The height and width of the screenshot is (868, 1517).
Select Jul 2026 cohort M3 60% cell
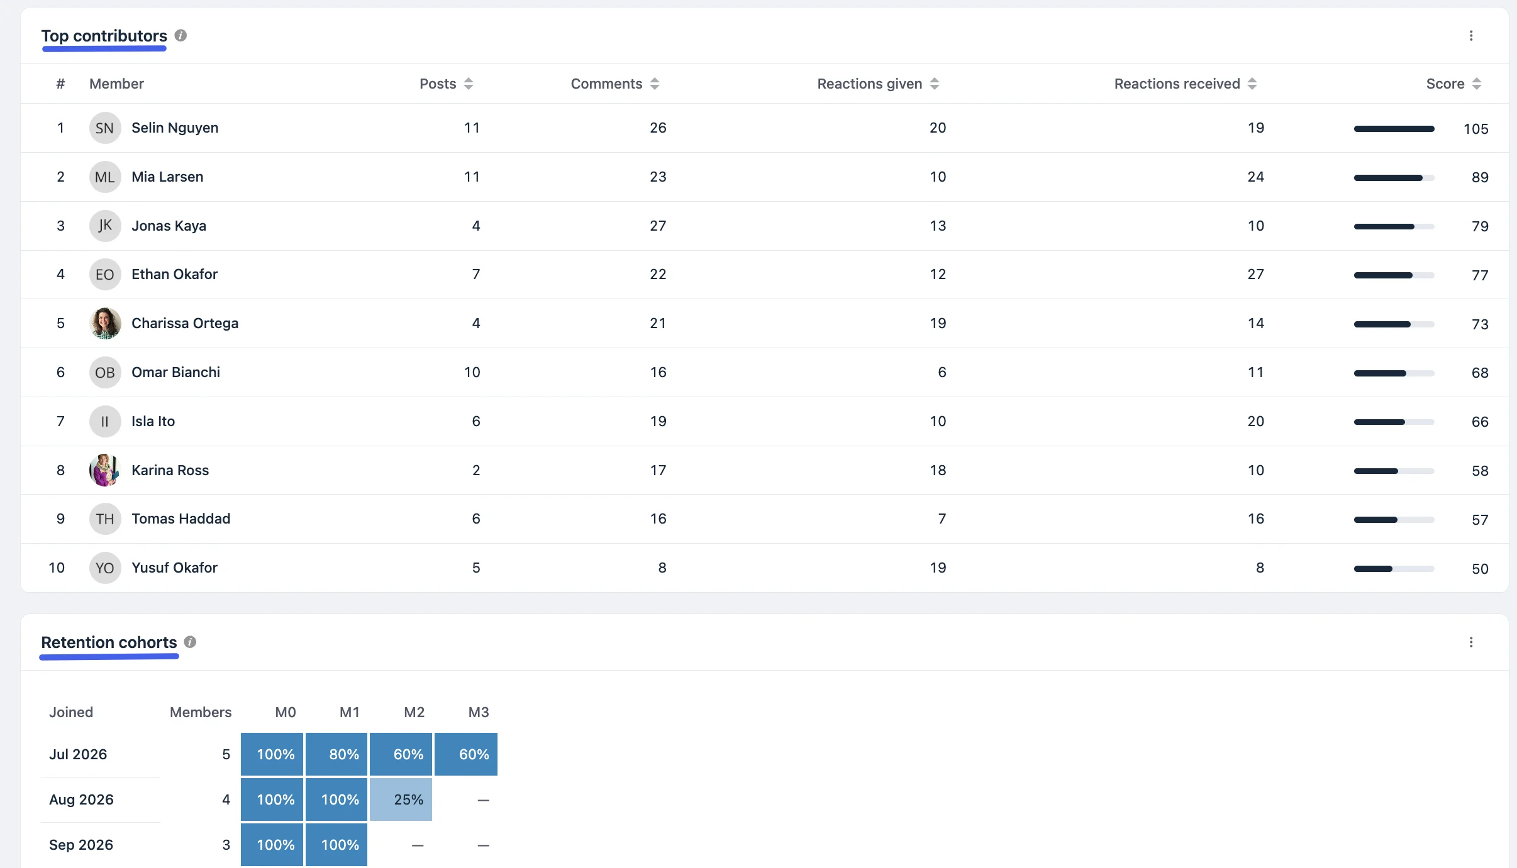(466, 754)
